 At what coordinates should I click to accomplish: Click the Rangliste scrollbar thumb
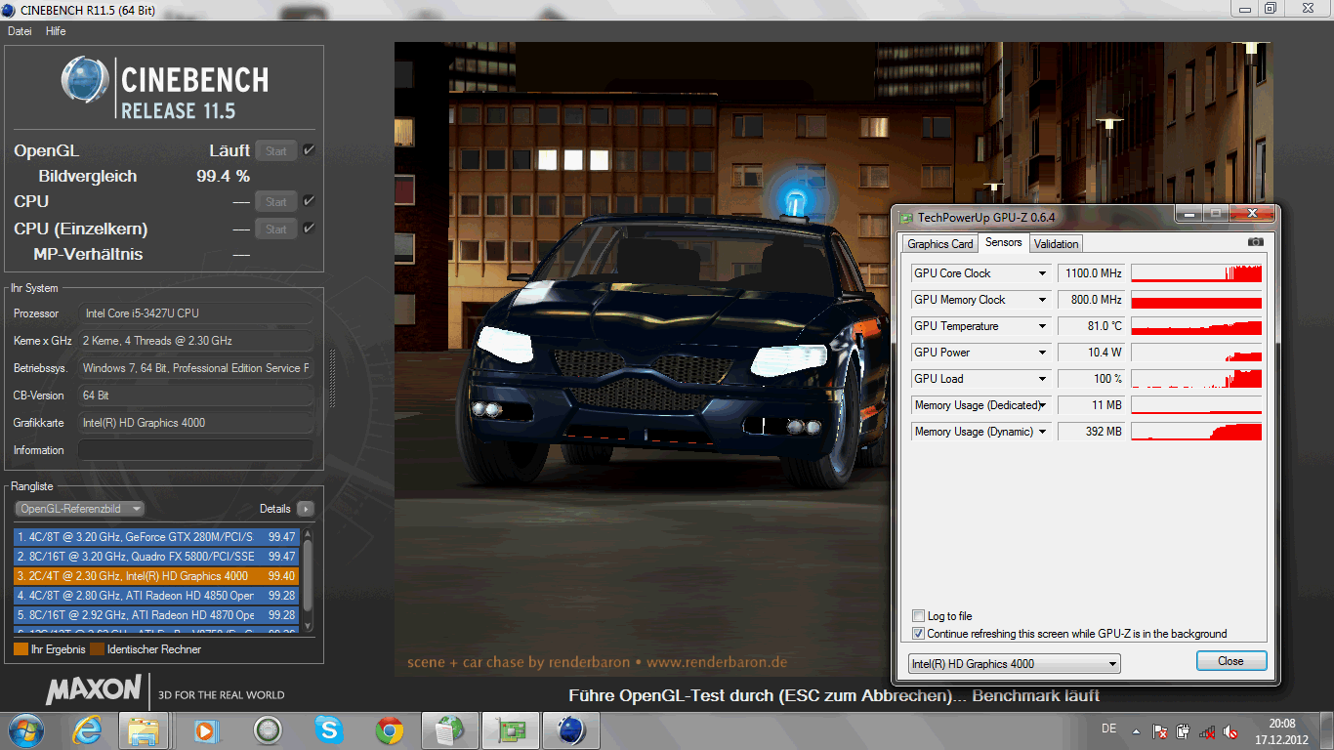click(x=308, y=576)
